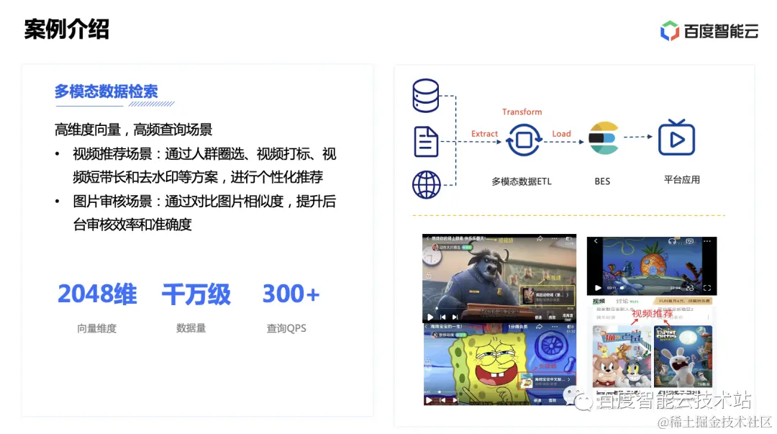Screen dimensions: 777x434
Task: Click the Transform label
Action: click(x=522, y=112)
